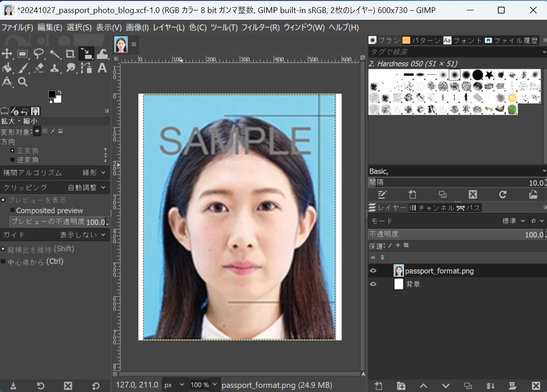Select the Free Select lasso tool
Viewport: 547px width, 392px height.
[38, 54]
